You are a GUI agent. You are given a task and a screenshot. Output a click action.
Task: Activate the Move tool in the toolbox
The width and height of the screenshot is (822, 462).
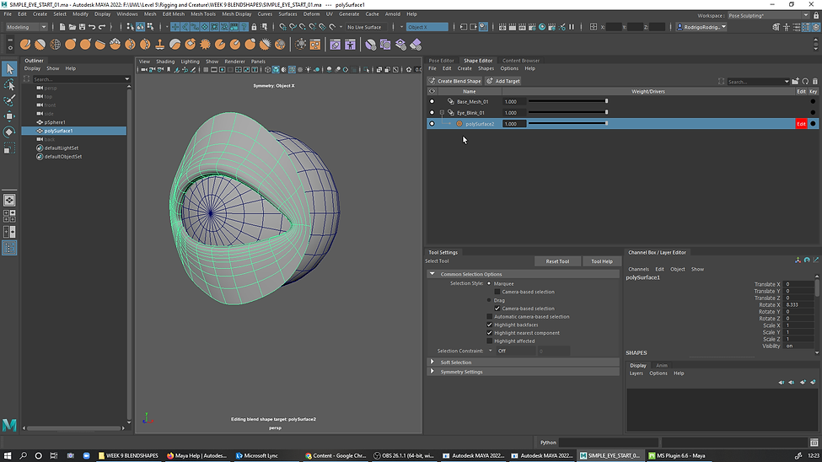(9, 115)
